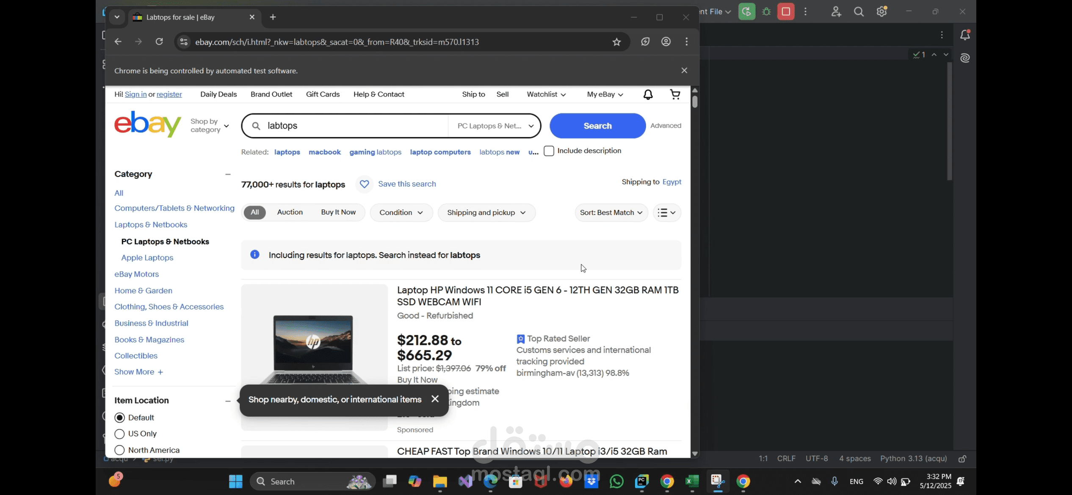The image size is (1072, 495).
Task: Open the Condition filter dropdown
Action: tap(401, 212)
